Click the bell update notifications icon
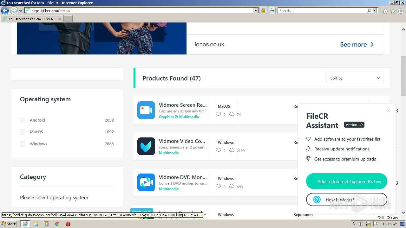This screenshot has width=406, height=228. point(308,149)
